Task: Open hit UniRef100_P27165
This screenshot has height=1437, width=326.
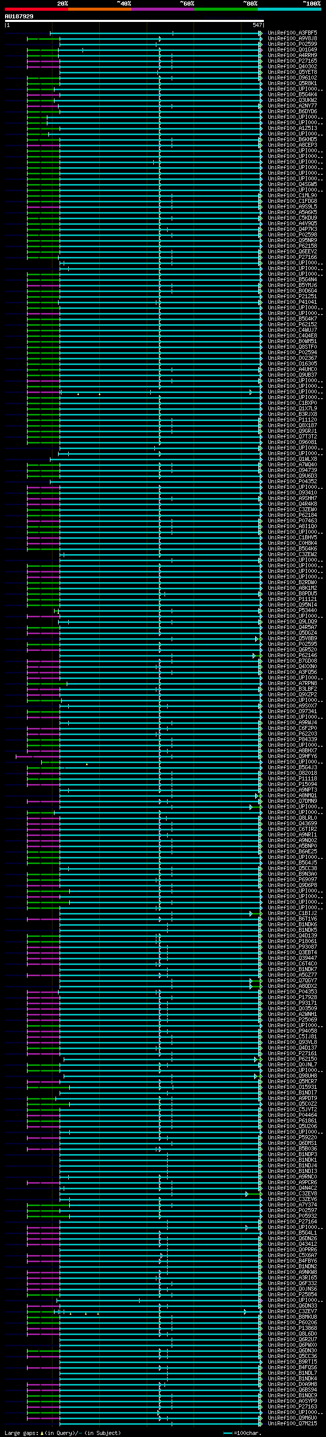Action: (x=292, y=61)
